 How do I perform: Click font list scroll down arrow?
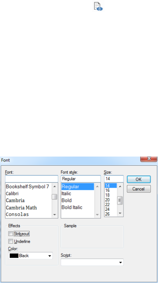55,215
